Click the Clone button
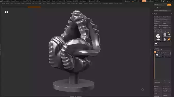Image resolution: width=174 pixels, height=97 pixels. coord(156,26)
